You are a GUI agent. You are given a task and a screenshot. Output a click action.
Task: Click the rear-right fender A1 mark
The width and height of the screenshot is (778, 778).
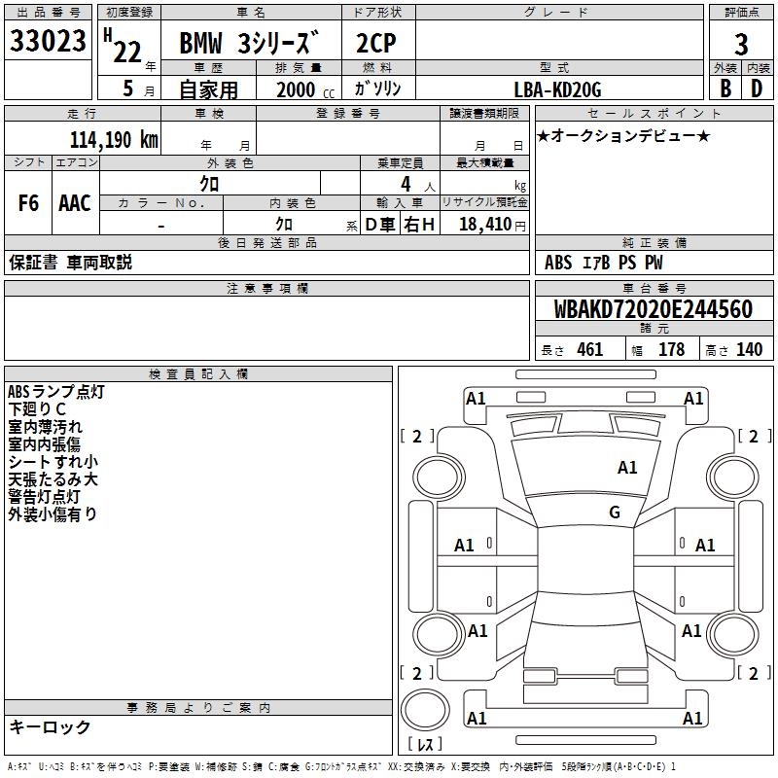[691, 631]
